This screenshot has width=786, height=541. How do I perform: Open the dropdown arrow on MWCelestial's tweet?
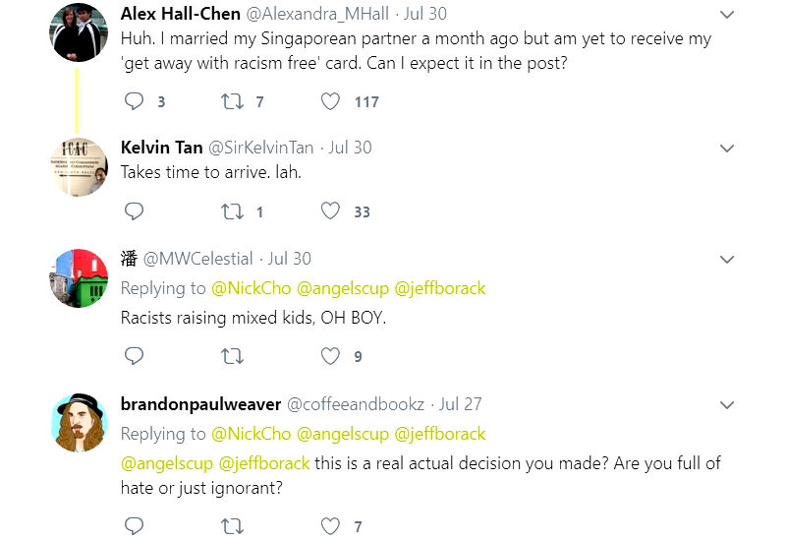(727, 260)
